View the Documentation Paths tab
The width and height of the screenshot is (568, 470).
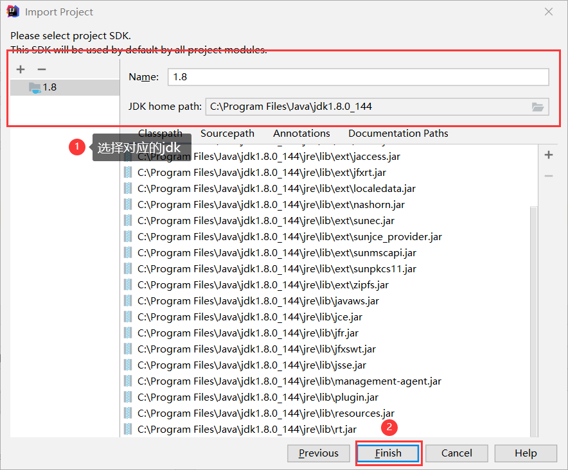tap(398, 133)
